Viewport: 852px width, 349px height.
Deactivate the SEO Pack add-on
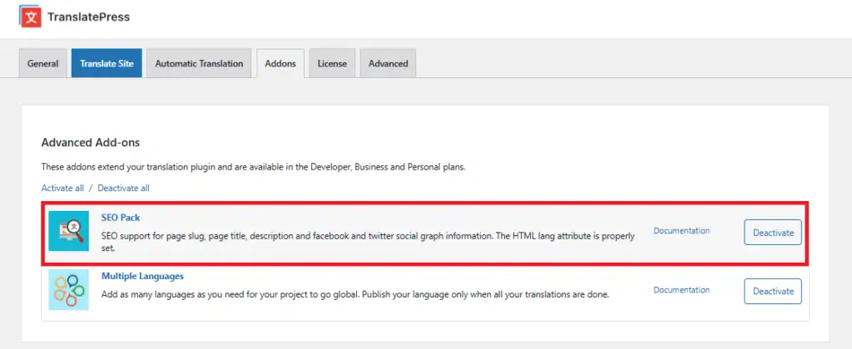click(773, 233)
